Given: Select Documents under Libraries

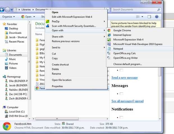Looking at the screenshot, I should point(15,55).
